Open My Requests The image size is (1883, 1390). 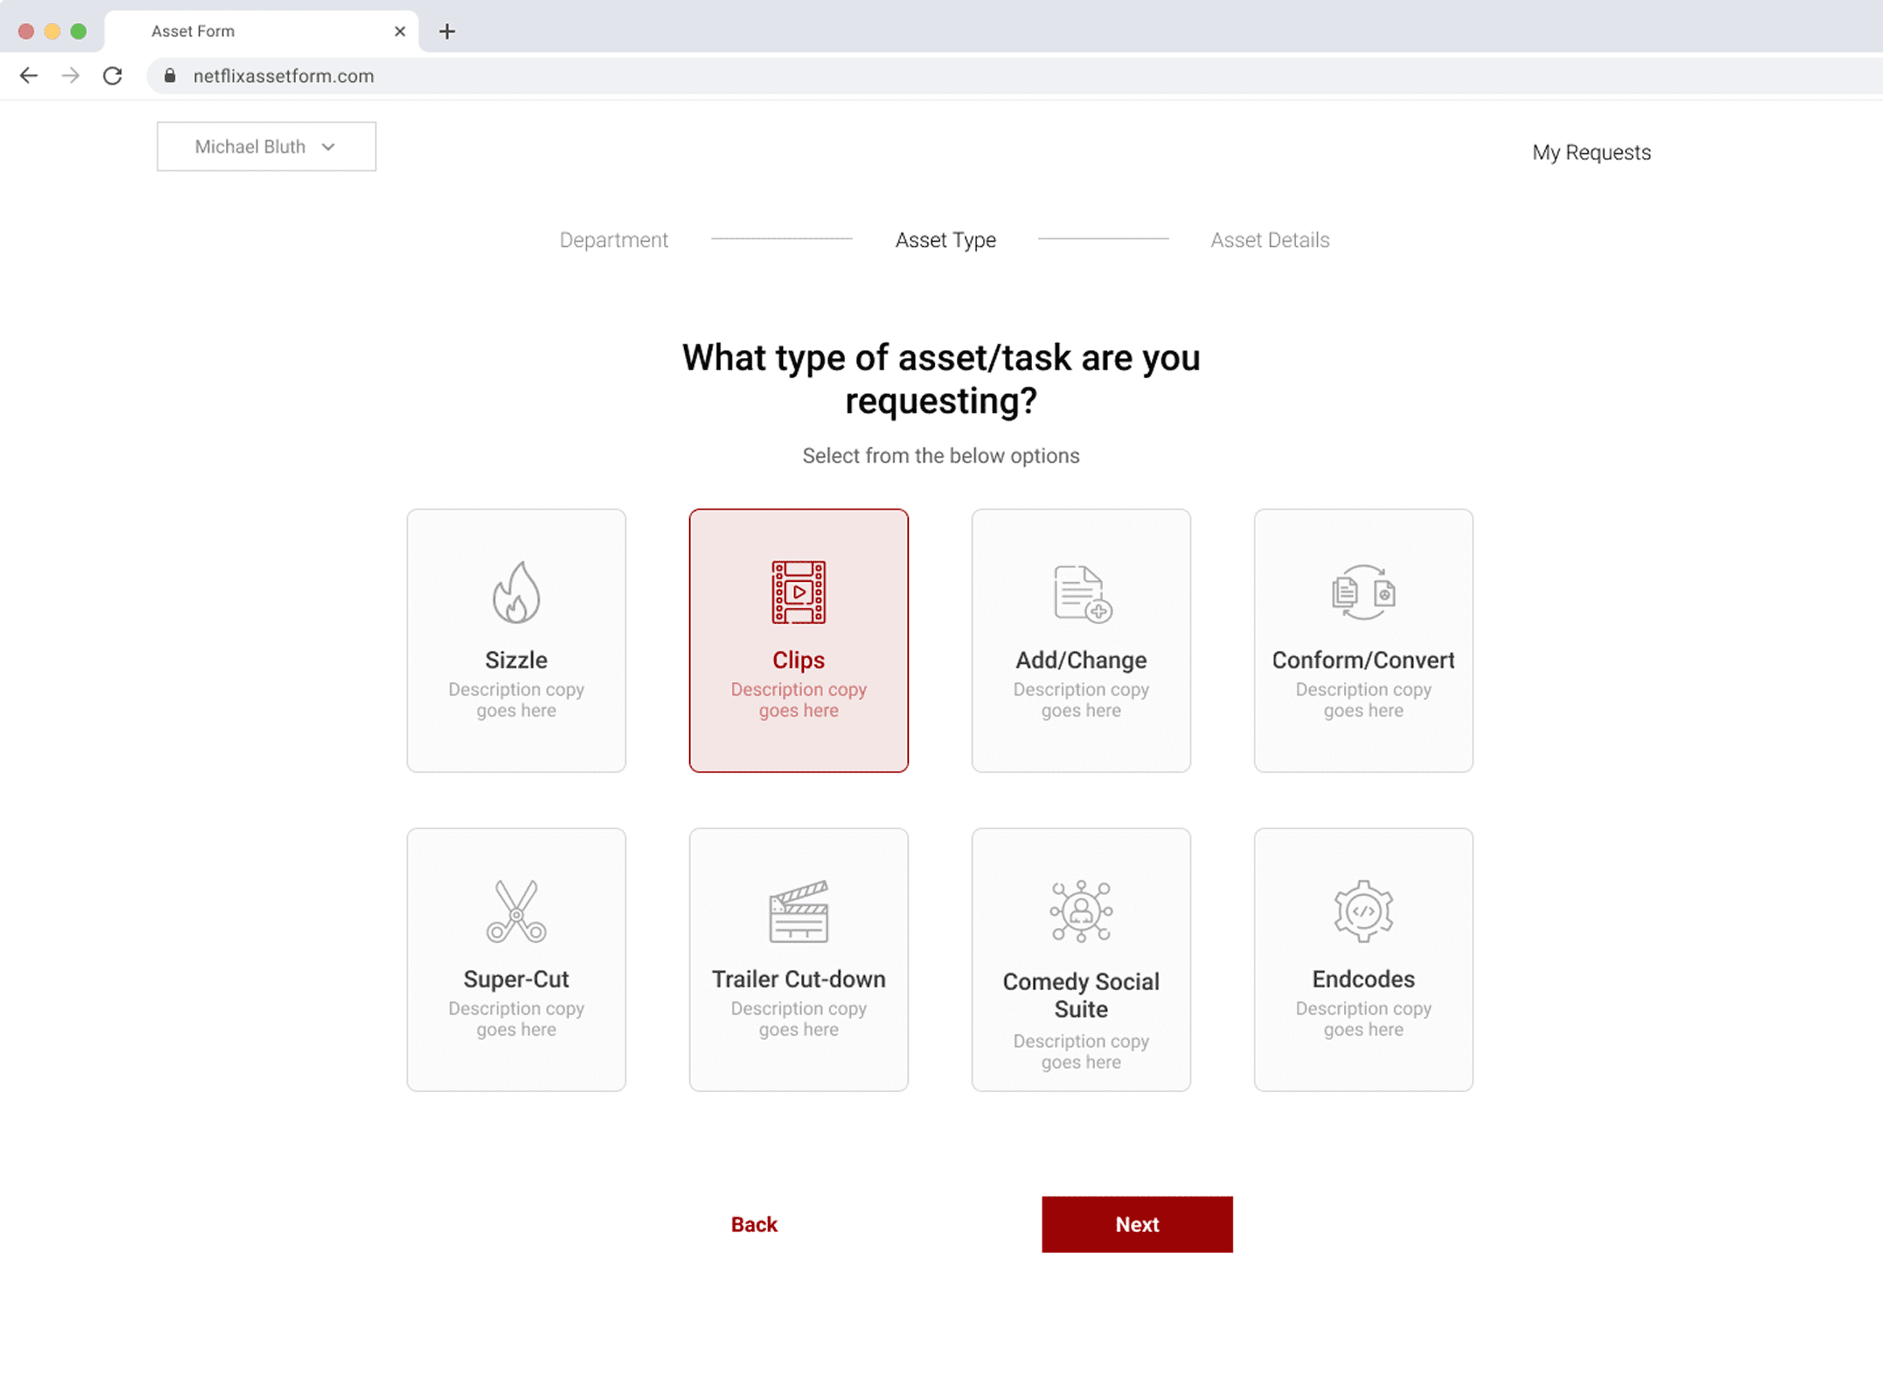point(1591,152)
